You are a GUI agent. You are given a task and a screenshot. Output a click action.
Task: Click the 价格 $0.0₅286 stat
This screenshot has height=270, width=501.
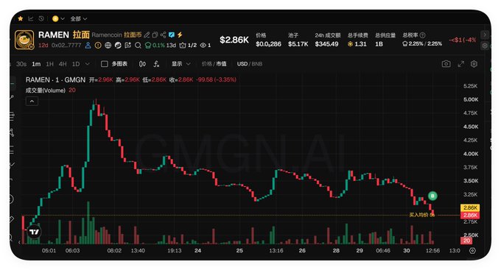coord(268,40)
